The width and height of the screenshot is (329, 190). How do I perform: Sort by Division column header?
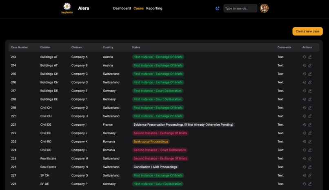click(x=45, y=48)
